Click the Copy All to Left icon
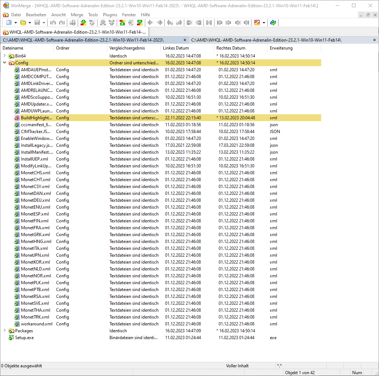Viewport: 379px width, 376px height. [x=198, y=23]
